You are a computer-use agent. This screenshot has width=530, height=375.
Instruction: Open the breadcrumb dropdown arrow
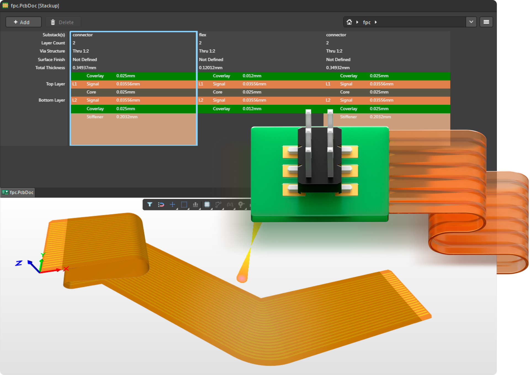click(x=471, y=22)
